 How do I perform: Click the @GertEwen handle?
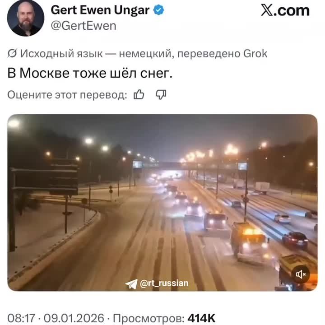(x=84, y=26)
